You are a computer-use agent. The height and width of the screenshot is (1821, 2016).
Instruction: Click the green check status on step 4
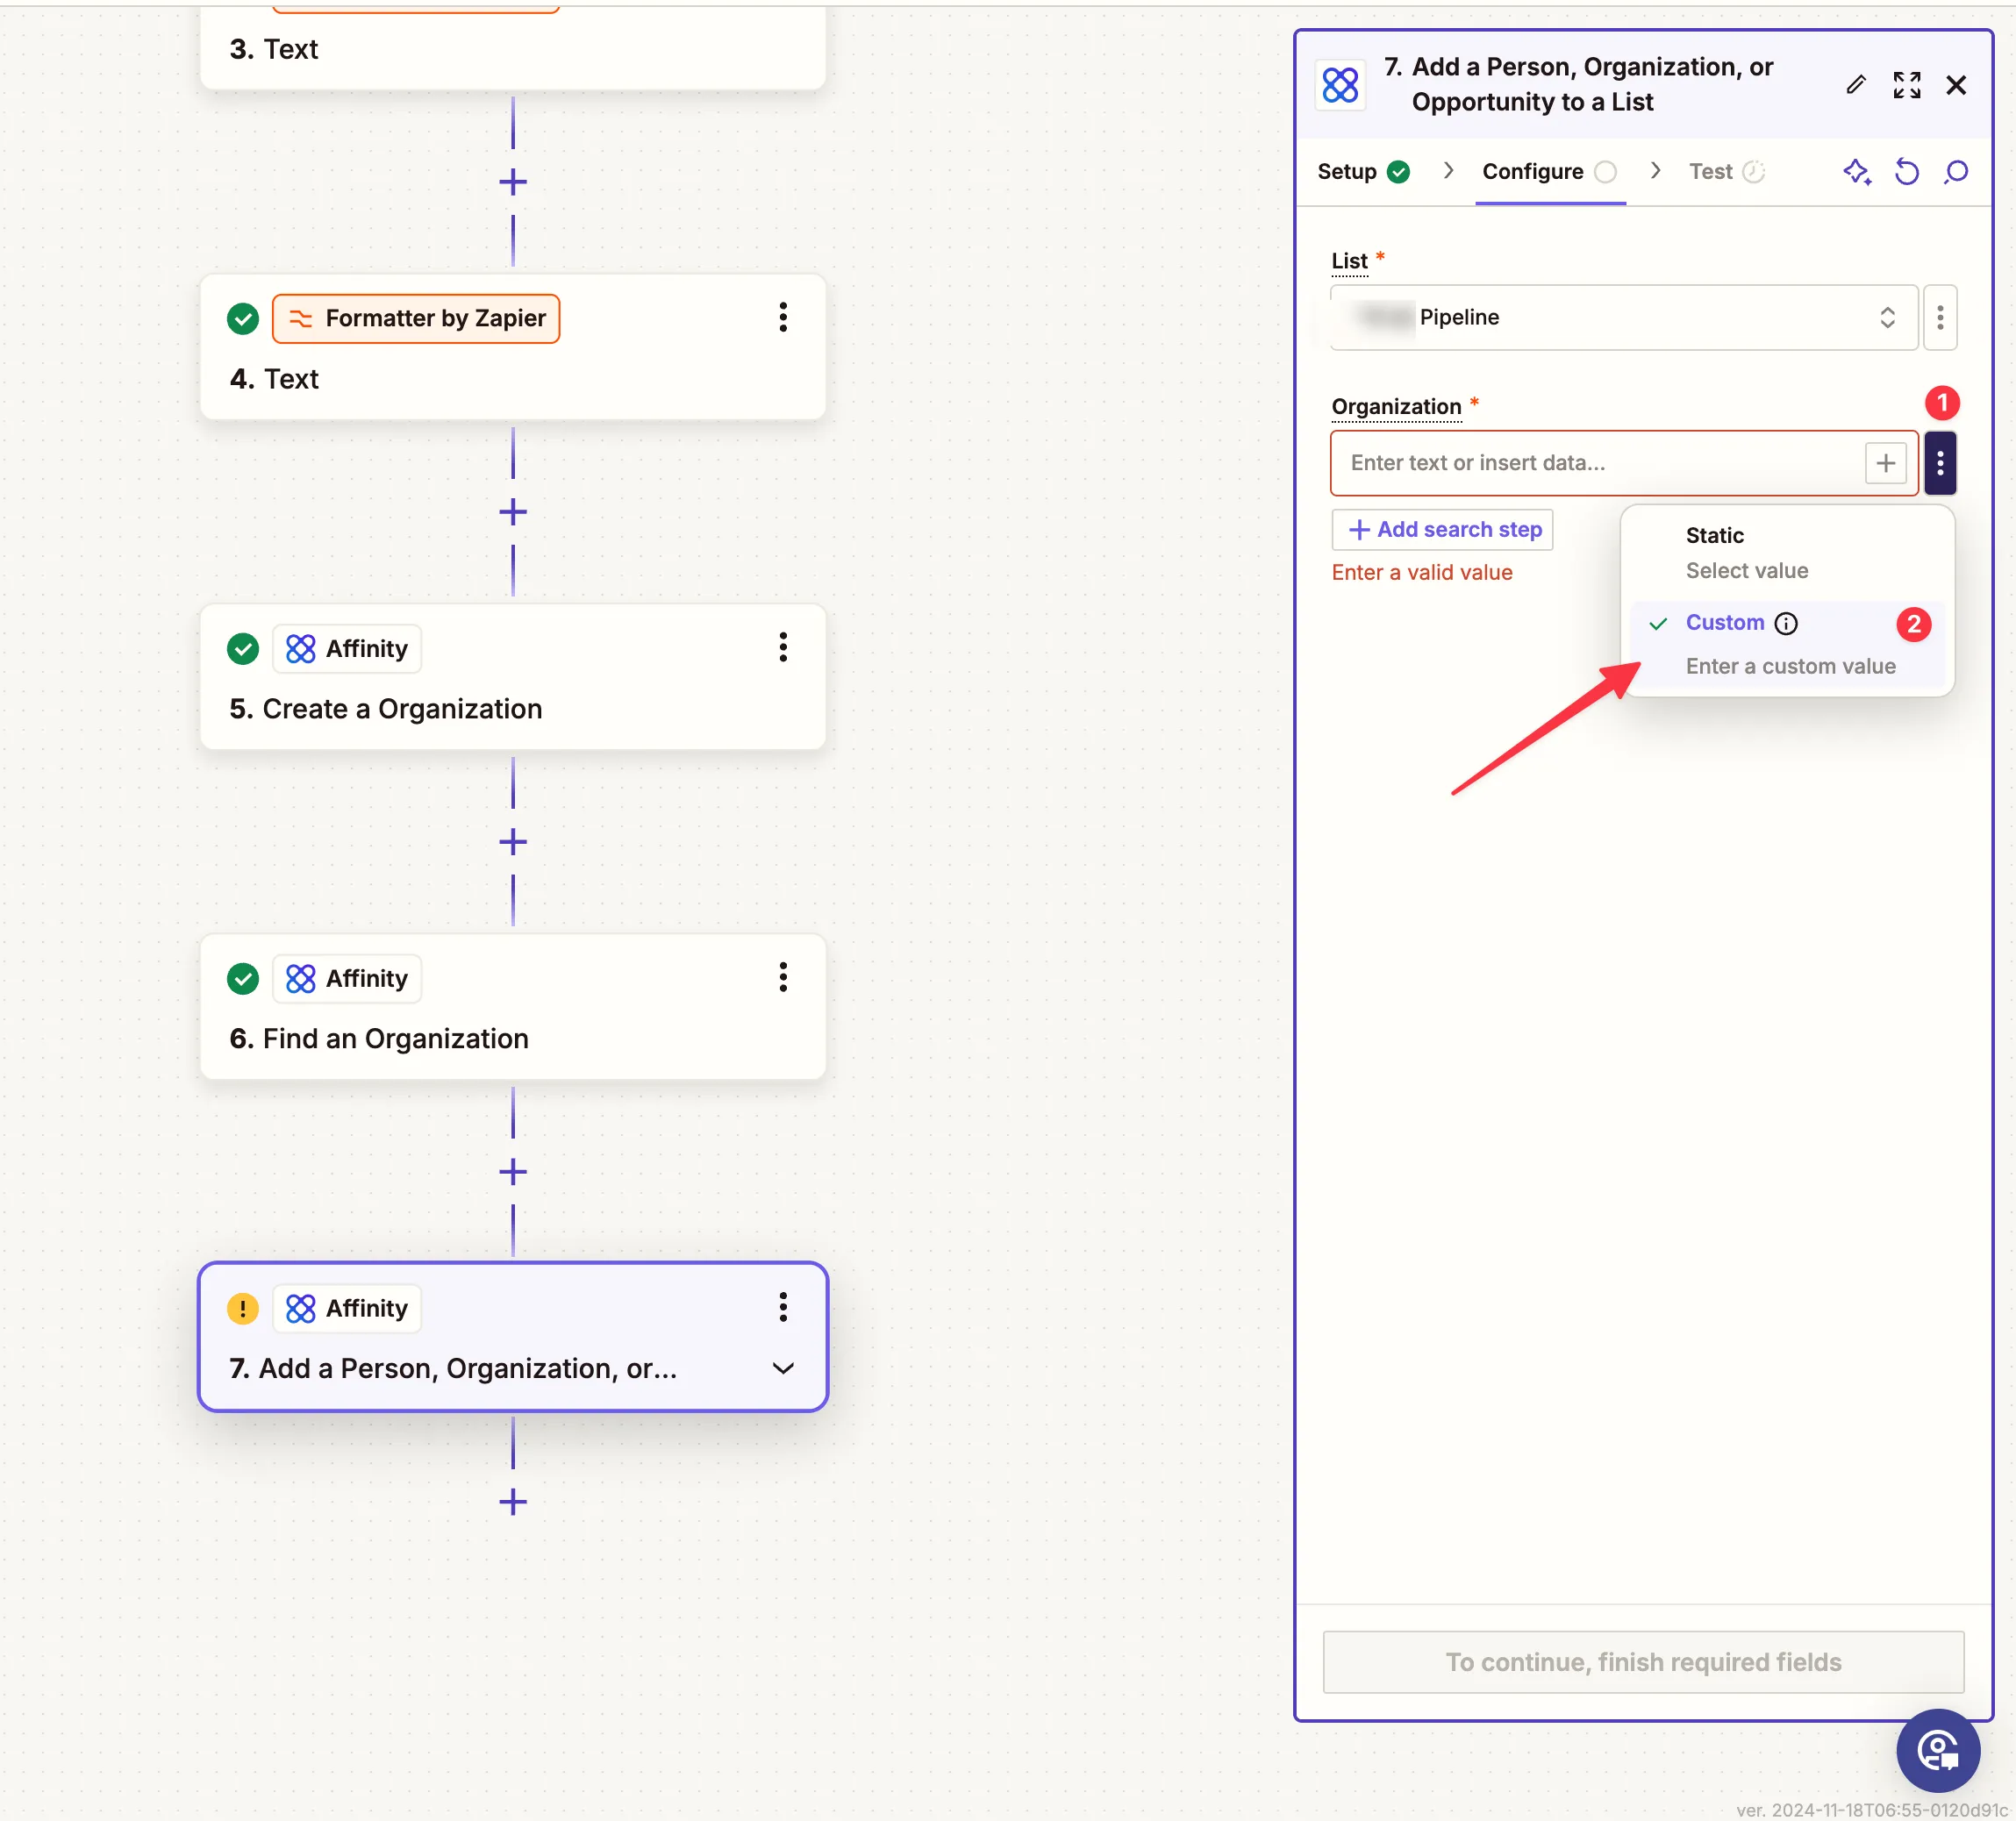(x=243, y=319)
